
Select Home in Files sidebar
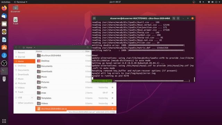[x=24, y=61]
